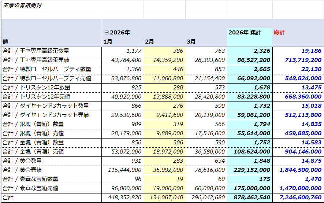Select row label 合計 / 王室専用高級茶数量

tap(36, 51)
